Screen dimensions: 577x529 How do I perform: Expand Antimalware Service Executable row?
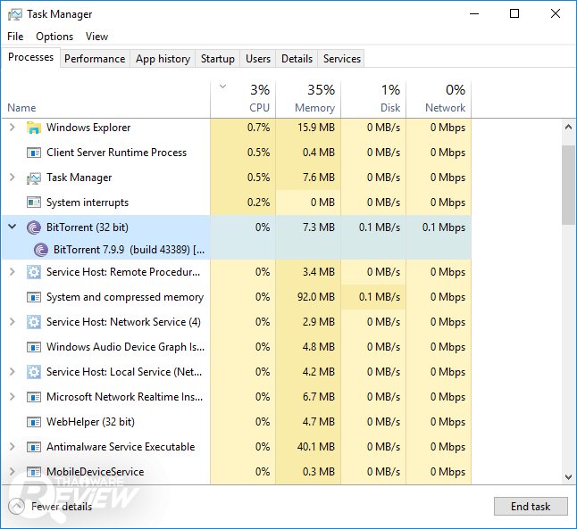pos(13,447)
